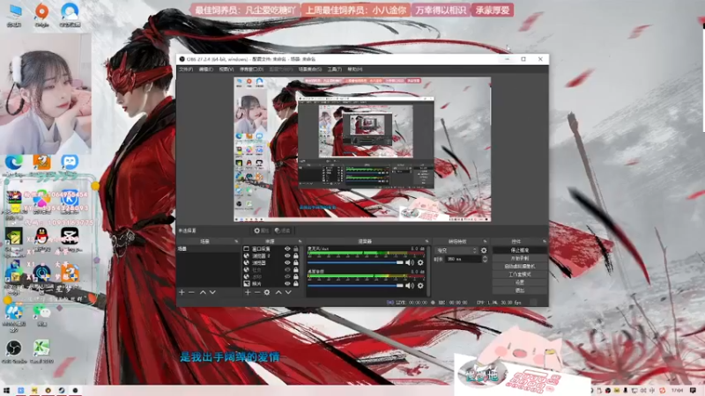Increase the transition duration with the up arrow
Screen dimensions: 705x396
pyautogui.click(x=485, y=257)
